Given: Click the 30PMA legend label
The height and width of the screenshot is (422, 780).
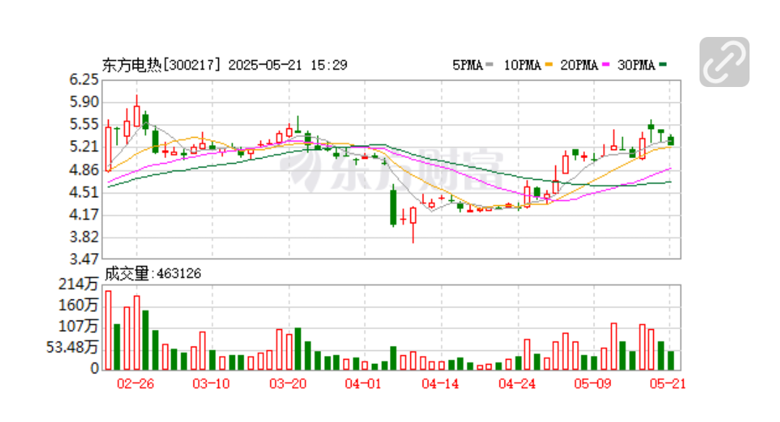Looking at the screenshot, I should click(x=636, y=65).
